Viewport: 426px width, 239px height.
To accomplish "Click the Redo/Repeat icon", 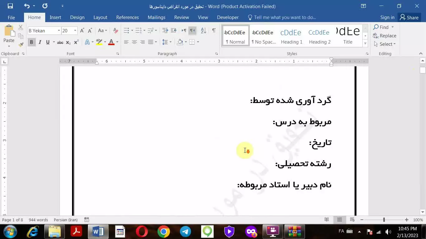I will (45, 6).
